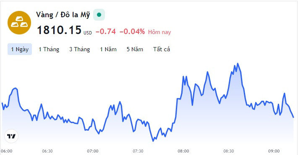
Task: Click the 09:00 time axis label
Action: point(274,151)
